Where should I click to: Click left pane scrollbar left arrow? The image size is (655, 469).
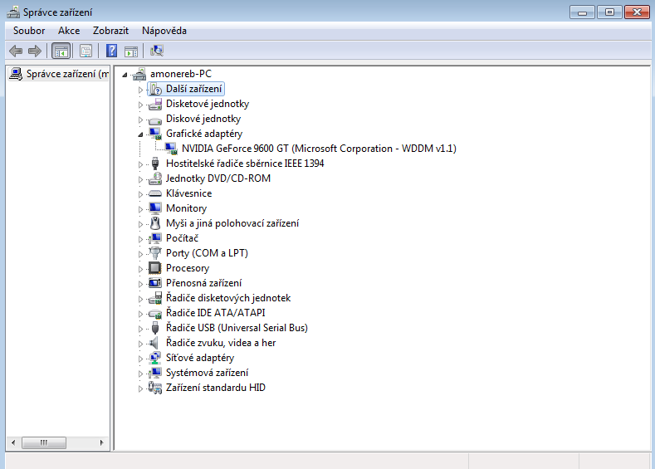pyautogui.click(x=13, y=442)
